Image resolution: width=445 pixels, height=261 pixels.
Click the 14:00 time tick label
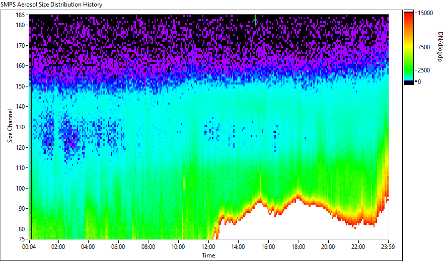(238, 247)
